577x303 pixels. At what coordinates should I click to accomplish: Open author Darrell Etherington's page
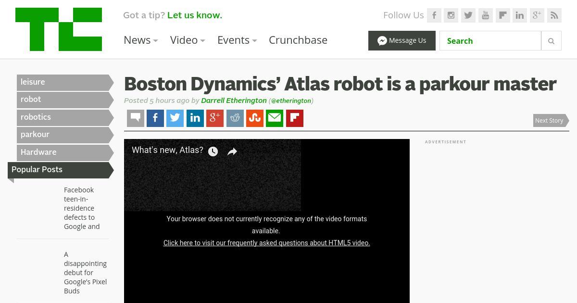tap(234, 101)
